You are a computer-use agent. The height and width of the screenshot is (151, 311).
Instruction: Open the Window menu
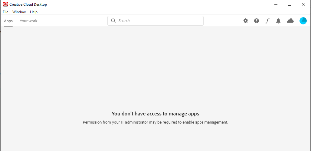19,12
